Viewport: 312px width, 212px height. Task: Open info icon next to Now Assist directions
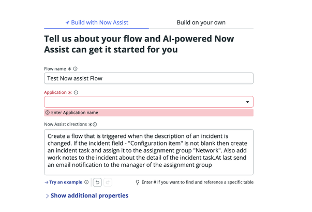pyautogui.click(x=95, y=124)
